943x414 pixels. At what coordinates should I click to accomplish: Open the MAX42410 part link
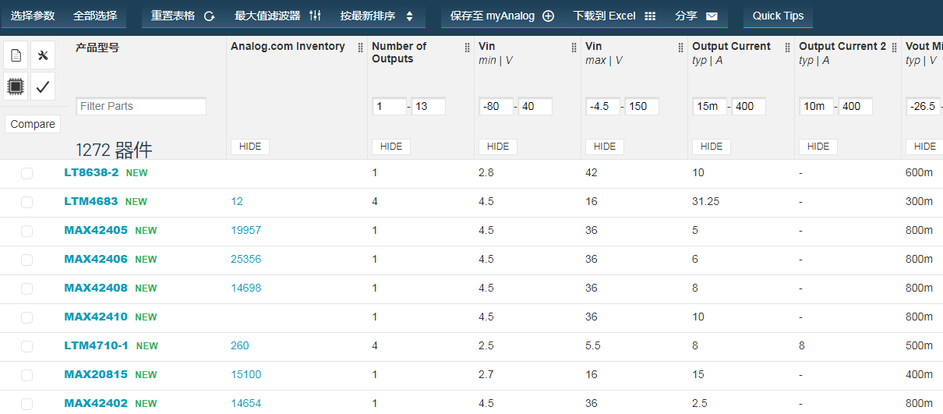click(x=96, y=317)
